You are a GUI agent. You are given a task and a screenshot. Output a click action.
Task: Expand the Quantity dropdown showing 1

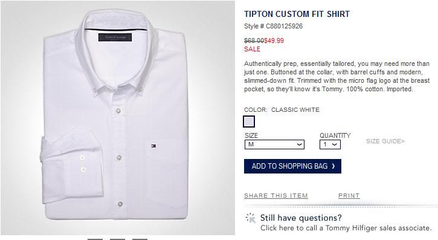[x=330, y=144]
